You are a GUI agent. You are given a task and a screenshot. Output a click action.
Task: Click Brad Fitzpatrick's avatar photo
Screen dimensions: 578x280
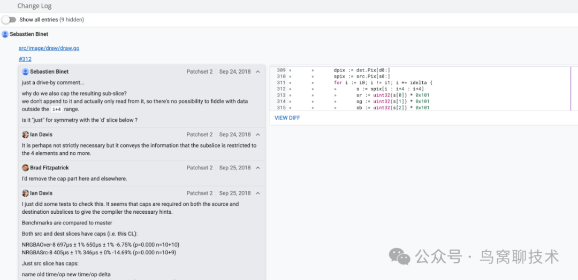pyautogui.click(x=26, y=168)
